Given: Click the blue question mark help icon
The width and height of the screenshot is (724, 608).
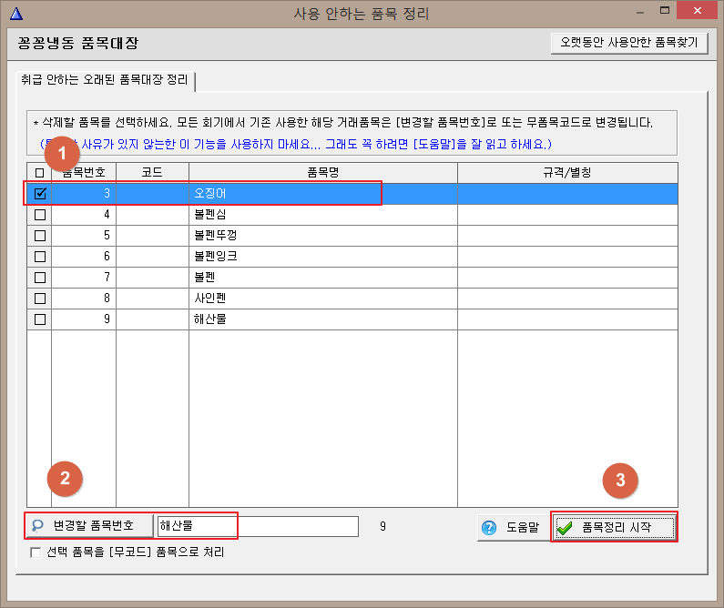Looking at the screenshot, I should [x=488, y=527].
